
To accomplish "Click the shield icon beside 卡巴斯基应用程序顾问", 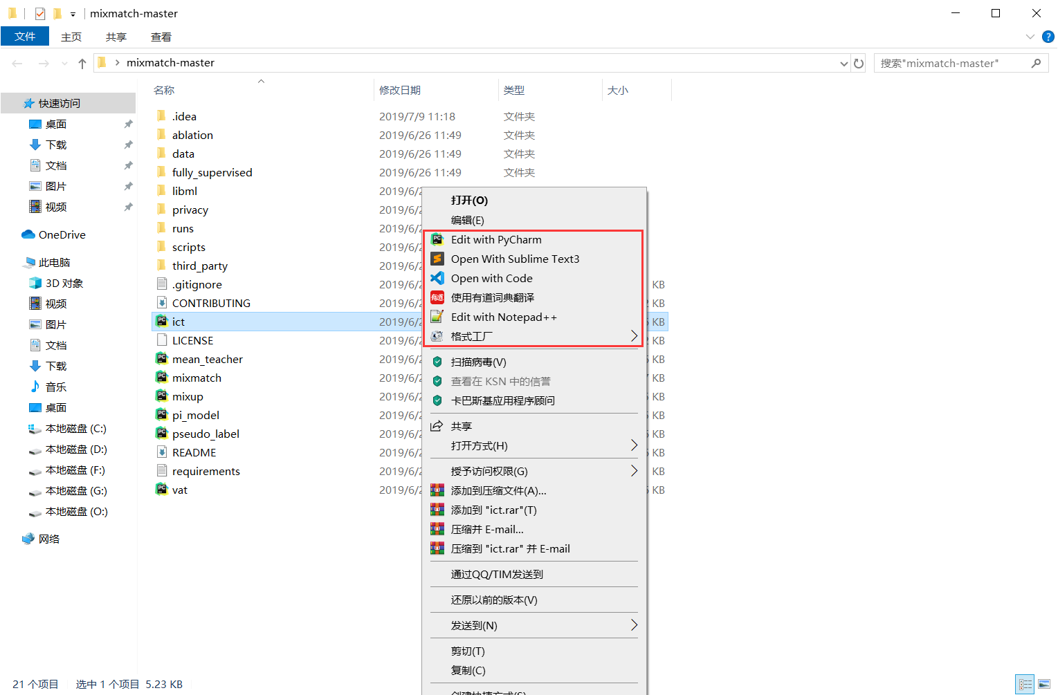I will pyautogui.click(x=437, y=400).
